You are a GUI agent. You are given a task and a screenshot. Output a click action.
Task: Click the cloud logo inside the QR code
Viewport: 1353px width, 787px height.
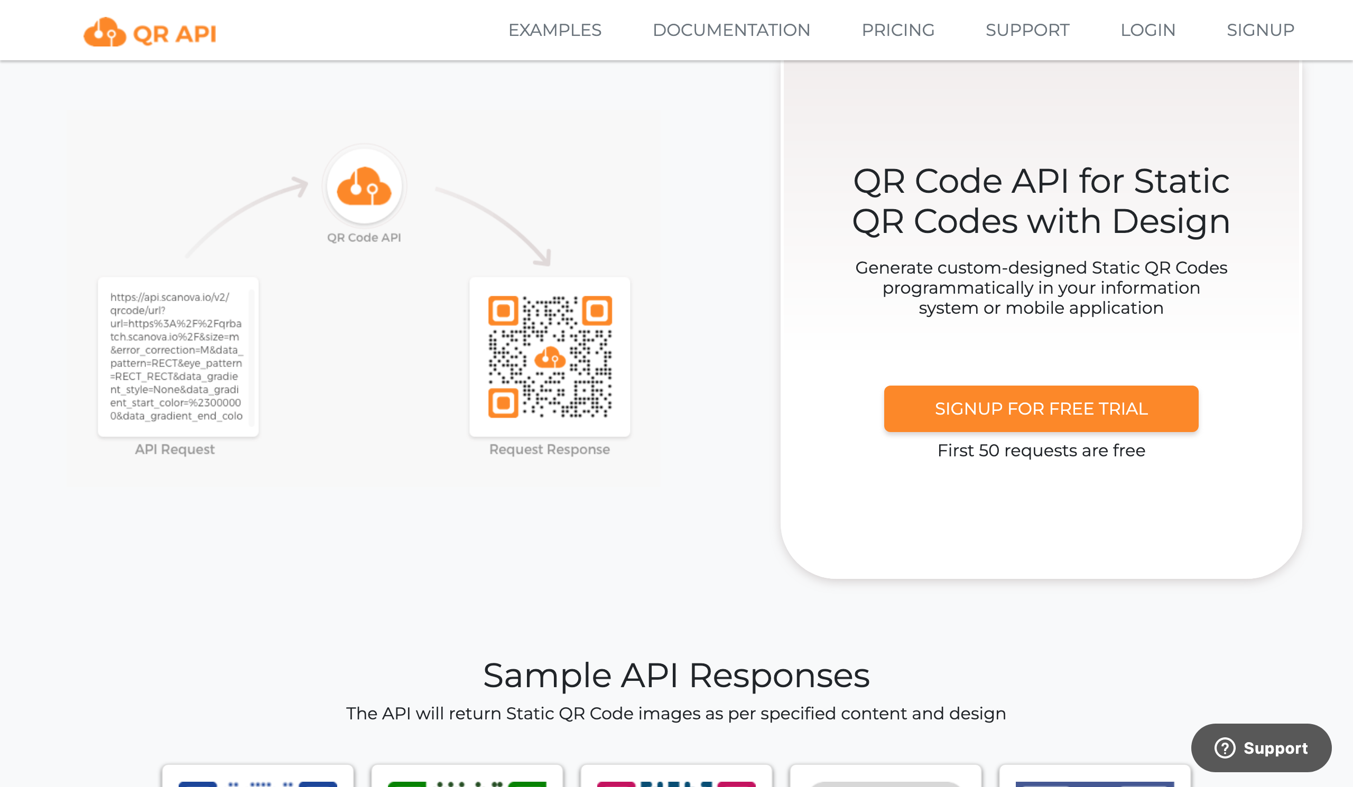coord(550,357)
